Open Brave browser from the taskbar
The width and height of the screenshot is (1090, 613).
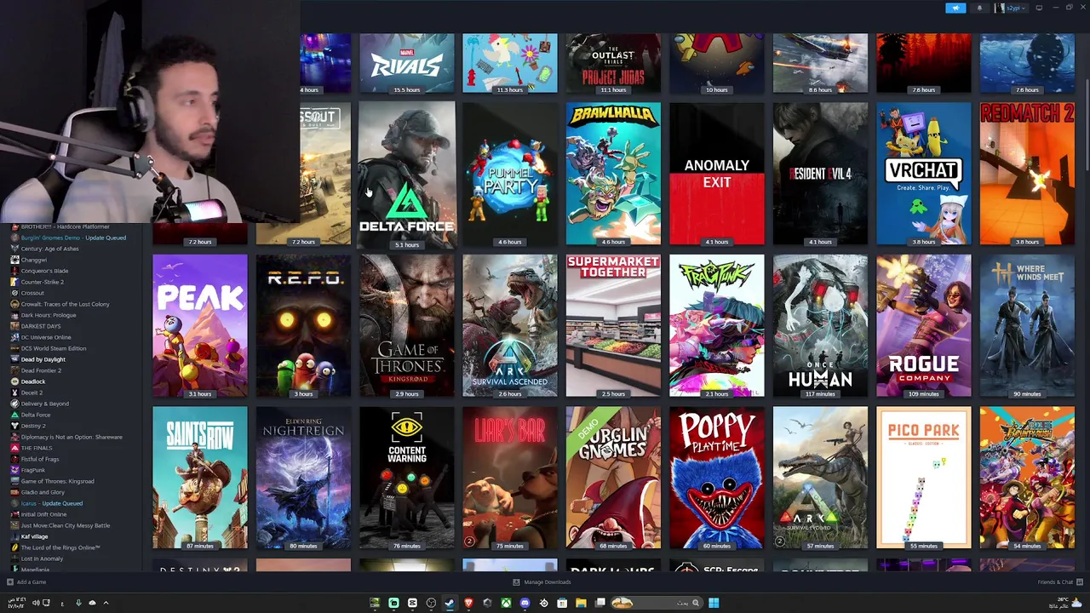tap(468, 603)
